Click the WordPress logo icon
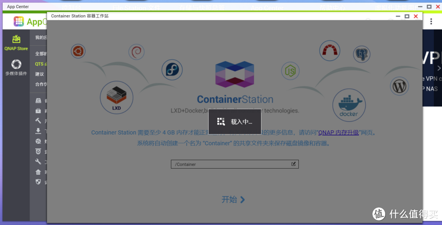Image resolution: width=442 pixels, height=225 pixels. pos(399,86)
